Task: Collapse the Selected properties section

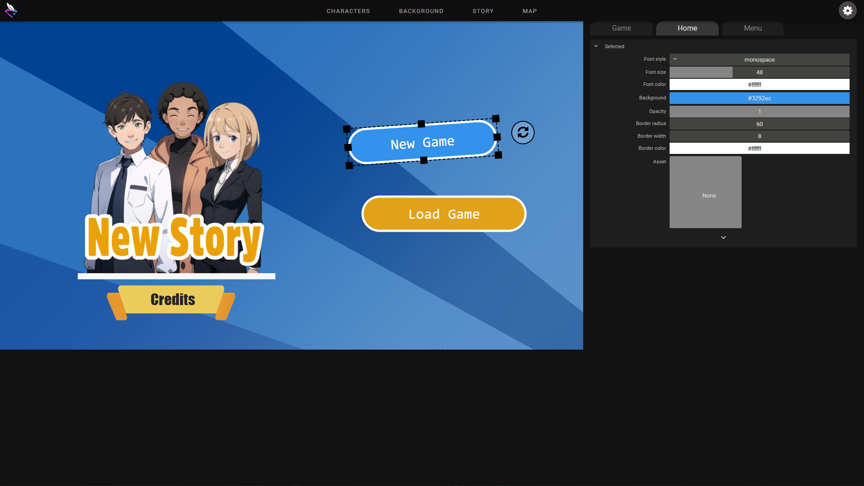Action: click(596, 46)
